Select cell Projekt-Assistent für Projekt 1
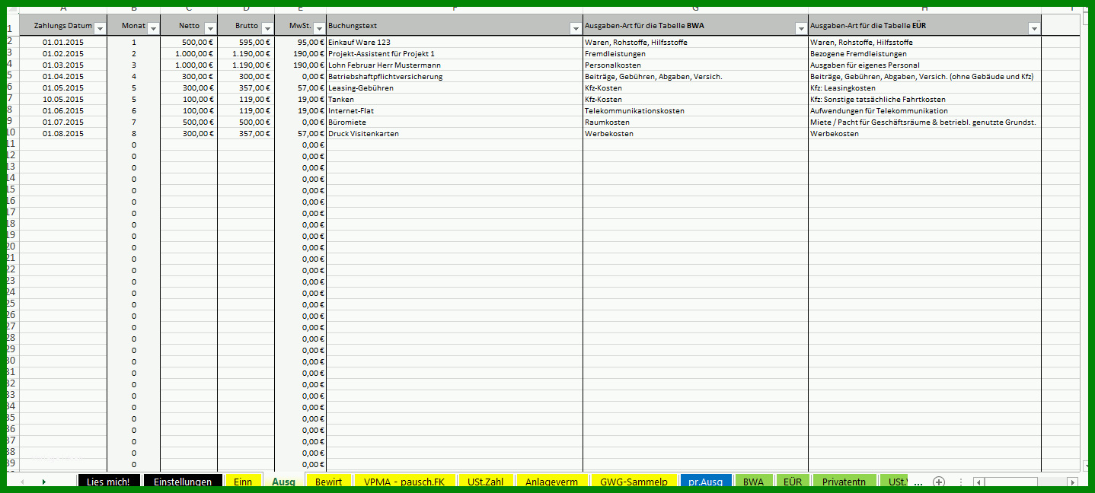1095x493 pixels. pyautogui.click(x=455, y=54)
